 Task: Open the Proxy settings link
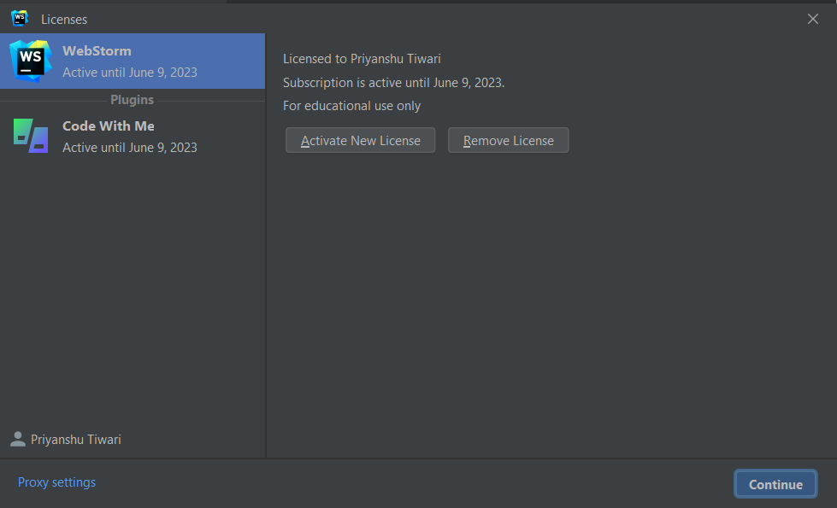point(56,482)
